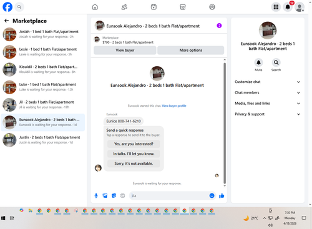This screenshot has width=312, height=229.
Task: Open Facebook search magnifier icon
Action: (19, 7)
